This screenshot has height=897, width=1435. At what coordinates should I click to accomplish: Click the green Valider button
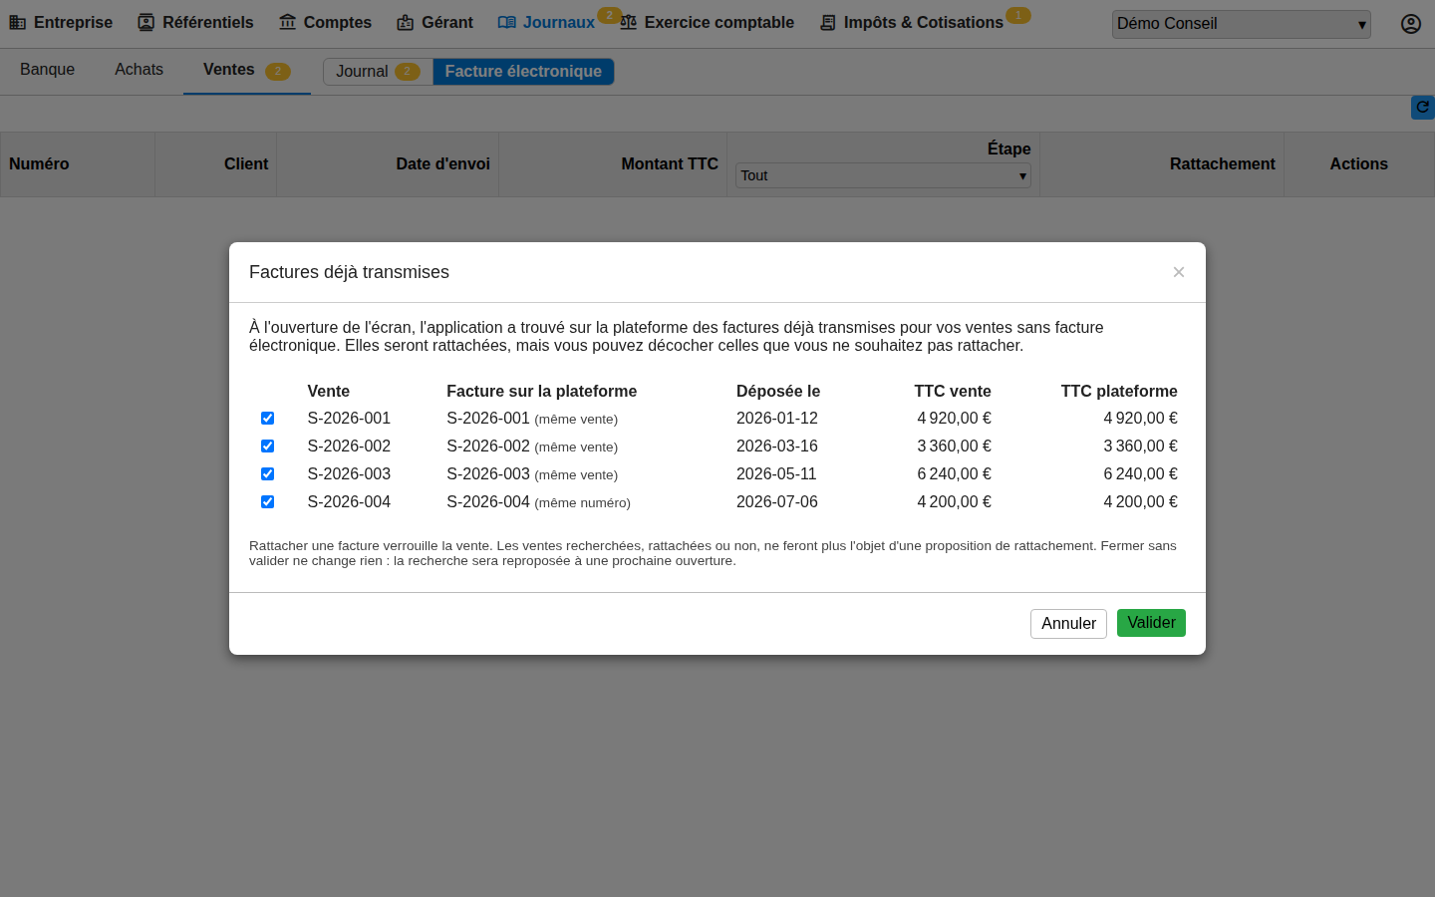(x=1151, y=623)
